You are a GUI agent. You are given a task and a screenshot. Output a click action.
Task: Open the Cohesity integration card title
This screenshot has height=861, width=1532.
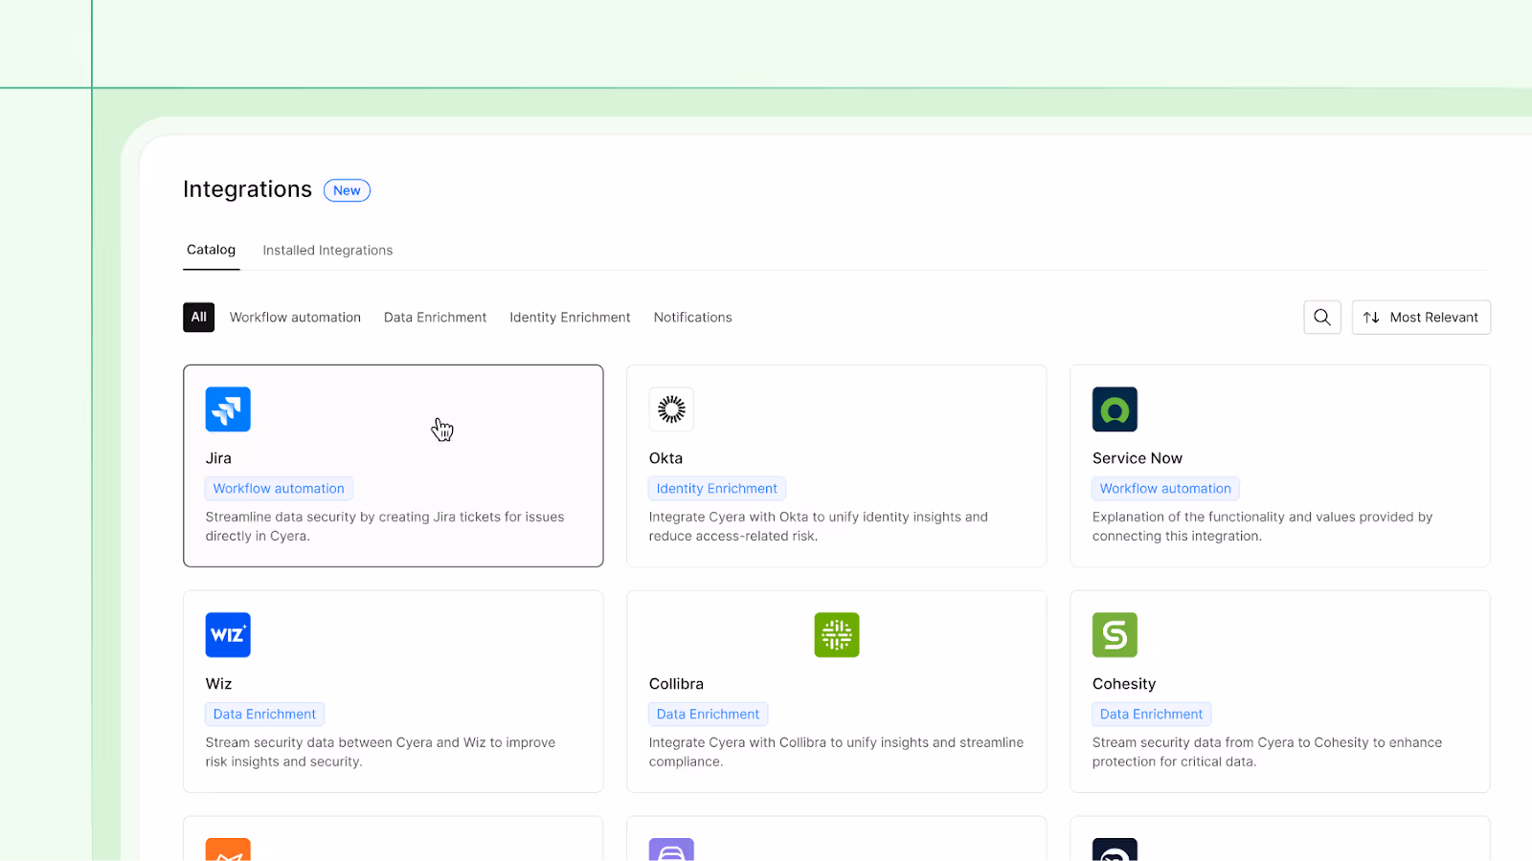point(1124,684)
